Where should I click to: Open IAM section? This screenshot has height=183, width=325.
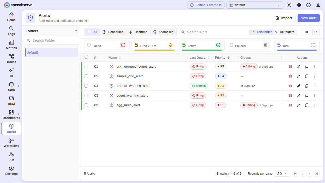(11, 157)
